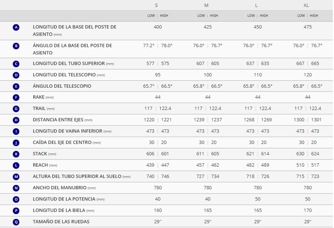Click the CAÍDA DEL EJE DE CENTRO label
Image resolution: width=334 pixels, height=228 pixels.
click(x=62, y=142)
